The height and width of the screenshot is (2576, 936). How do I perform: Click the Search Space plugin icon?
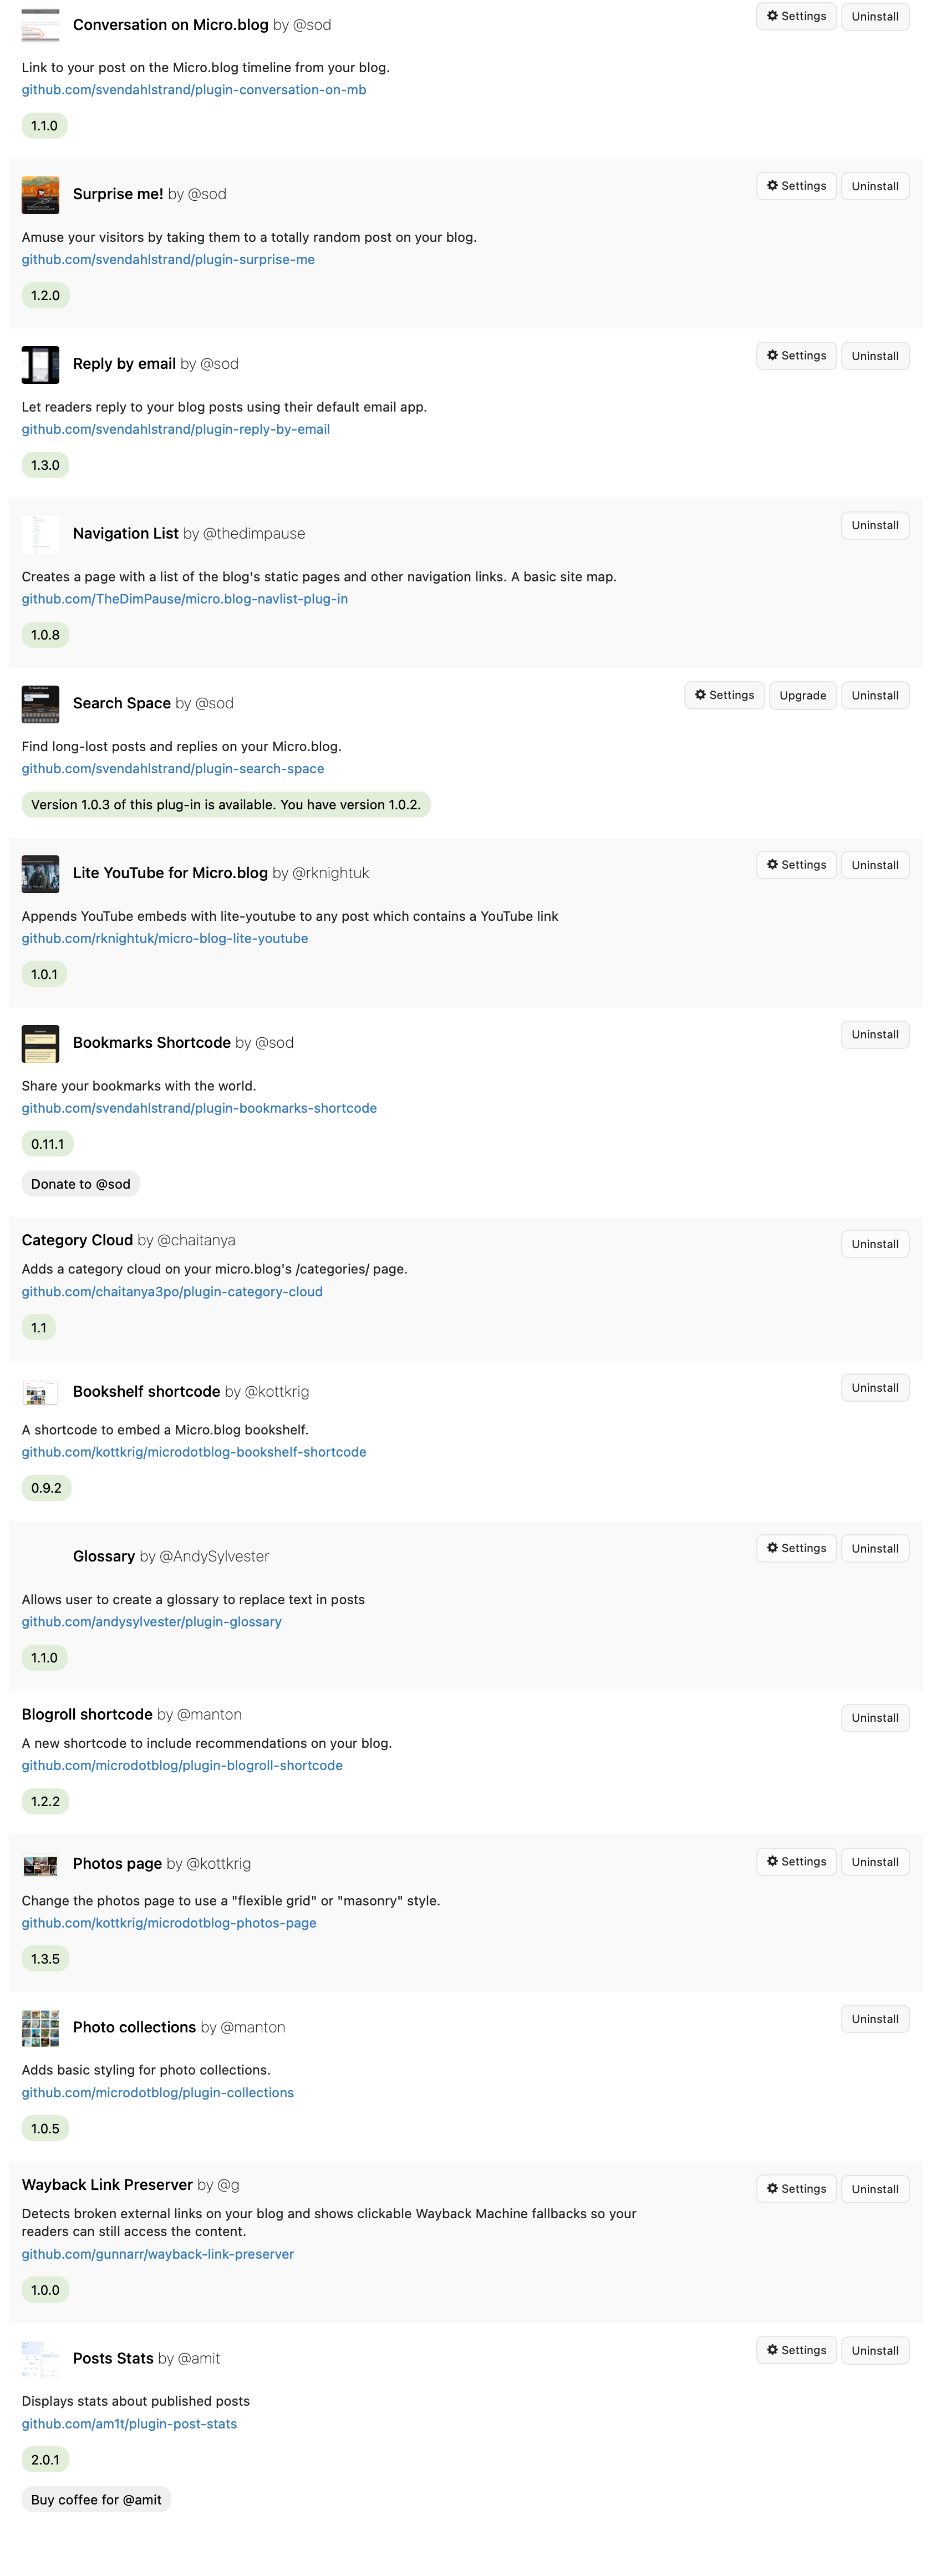40,704
